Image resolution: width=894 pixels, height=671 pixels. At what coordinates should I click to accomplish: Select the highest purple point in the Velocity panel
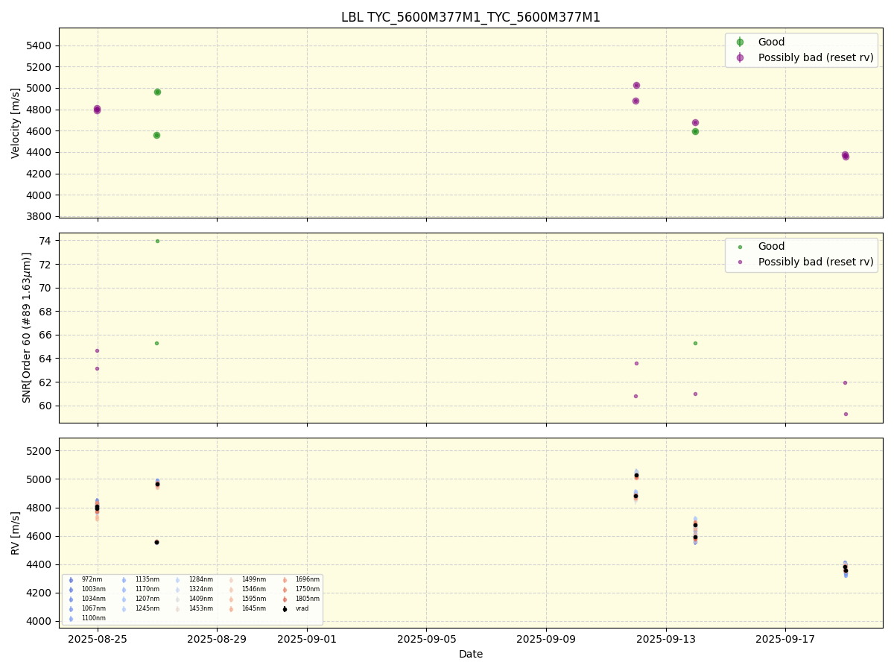(x=636, y=86)
